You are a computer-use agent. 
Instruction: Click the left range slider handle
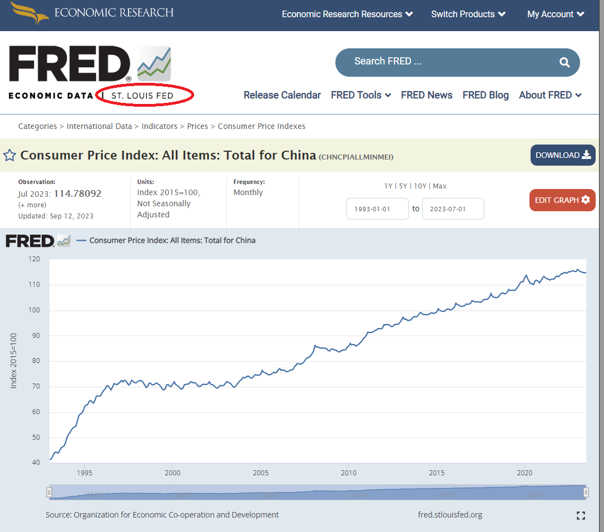49,493
